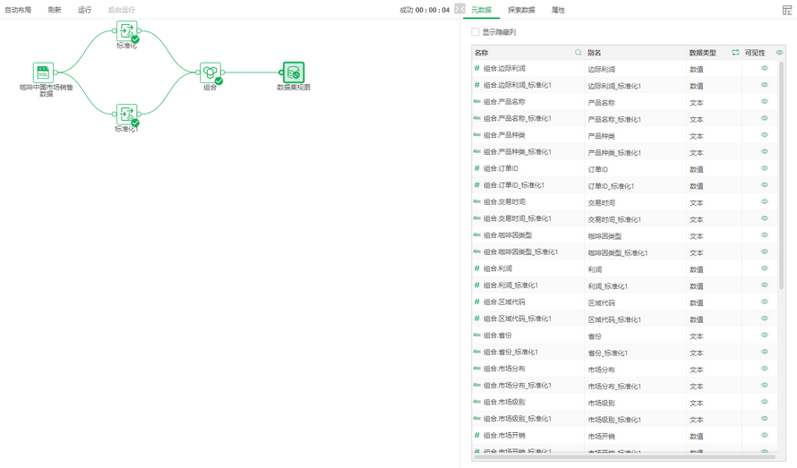This screenshot has width=797, height=468.
Task: Click the 数据类型 cell of 组合.市场级别
Action: (714, 403)
